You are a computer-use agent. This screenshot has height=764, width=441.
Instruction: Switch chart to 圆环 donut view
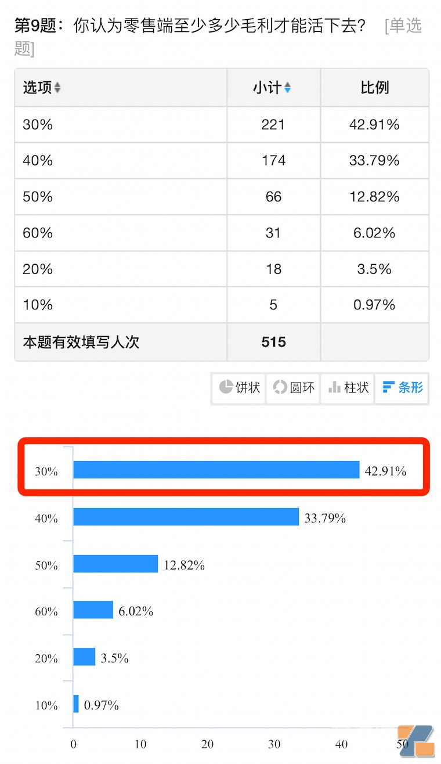point(294,387)
